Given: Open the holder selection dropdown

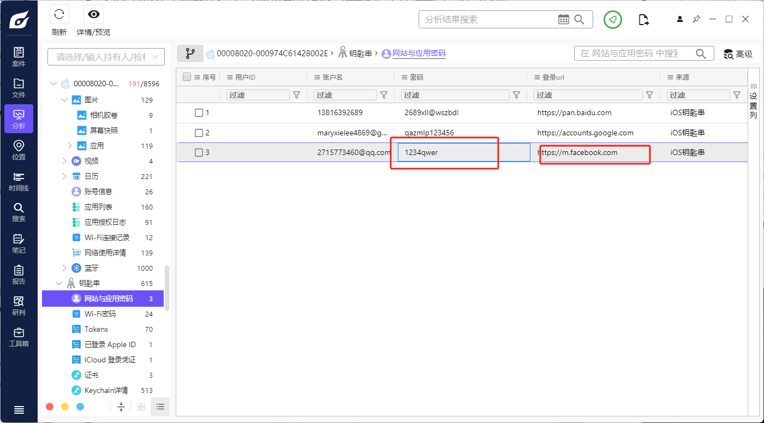Looking at the screenshot, I should 106,57.
